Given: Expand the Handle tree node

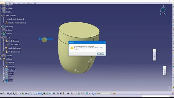Looking at the screenshot, I should [x=1, y=55].
